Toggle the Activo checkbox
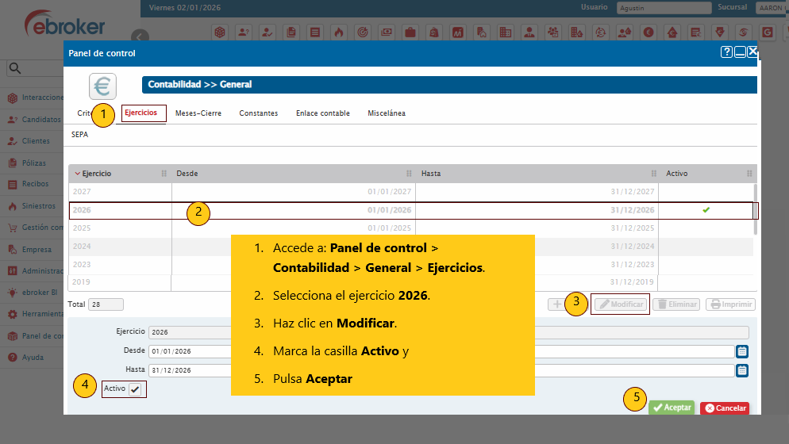The width and height of the screenshot is (789, 444). 135,389
